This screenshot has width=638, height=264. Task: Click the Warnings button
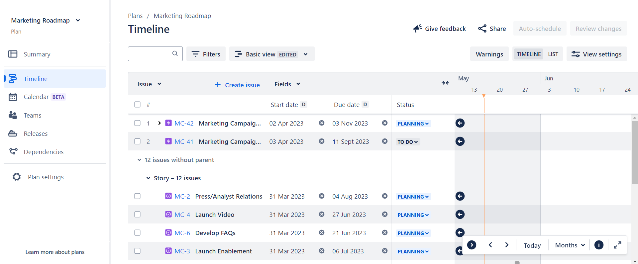(489, 54)
